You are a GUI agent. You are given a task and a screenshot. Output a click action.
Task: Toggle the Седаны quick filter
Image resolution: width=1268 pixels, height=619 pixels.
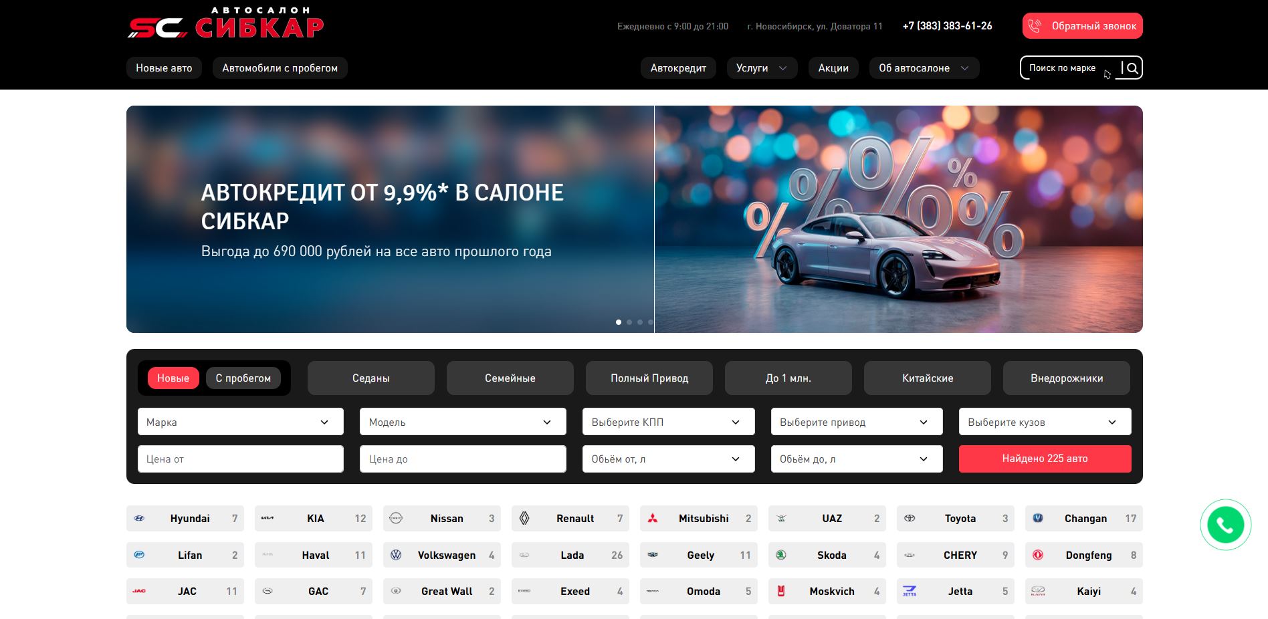coord(371,378)
